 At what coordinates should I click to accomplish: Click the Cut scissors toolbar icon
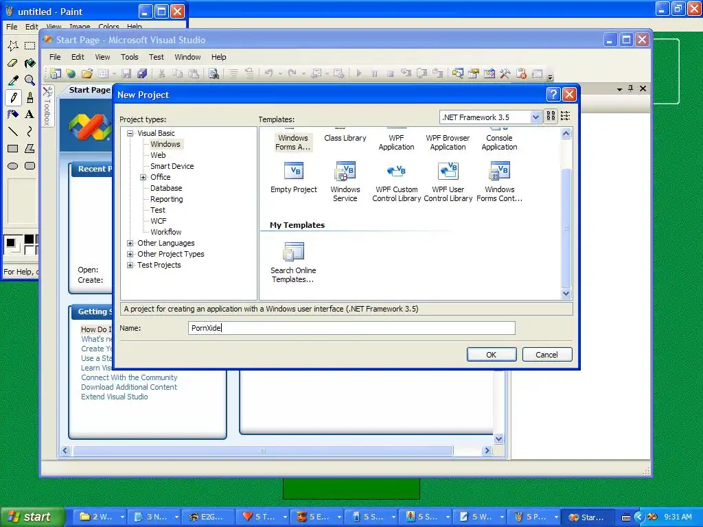tap(161, 73)
